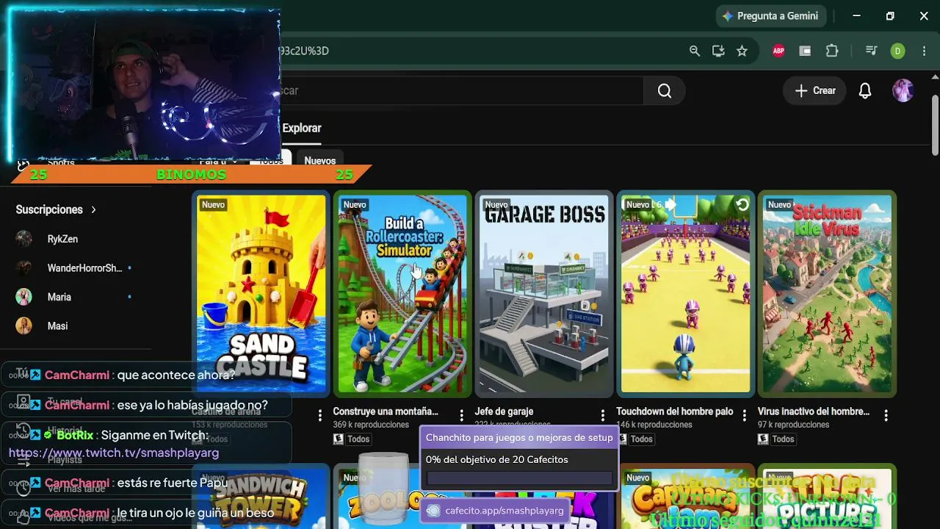Open the Virus inactivo del hombre title
The height and width of the screenshot is (529, 940).
point(814,411)
